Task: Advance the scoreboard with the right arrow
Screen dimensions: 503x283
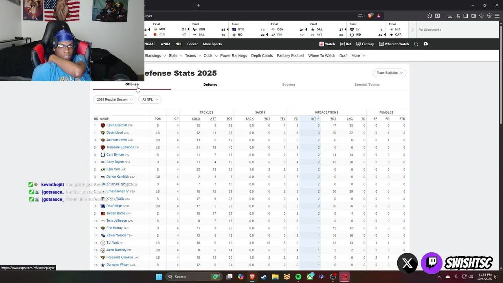Action: tap(413, 30)
